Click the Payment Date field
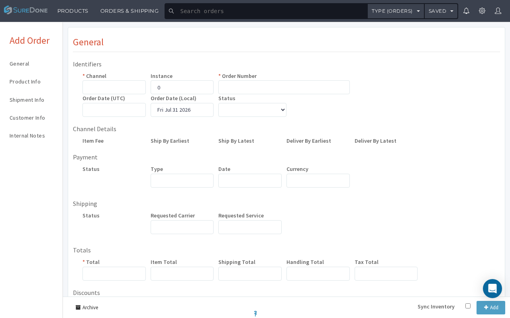The height and width of the screenshot is (318, 510). [250, 180]
